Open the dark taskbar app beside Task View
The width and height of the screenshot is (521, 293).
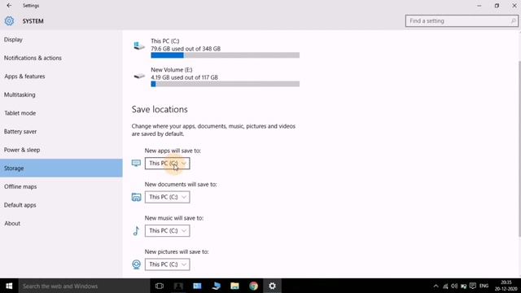click(x=178, y=286)
